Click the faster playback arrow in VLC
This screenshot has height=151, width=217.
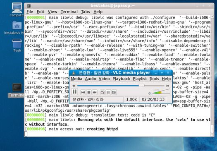click(x=168, y=86)
